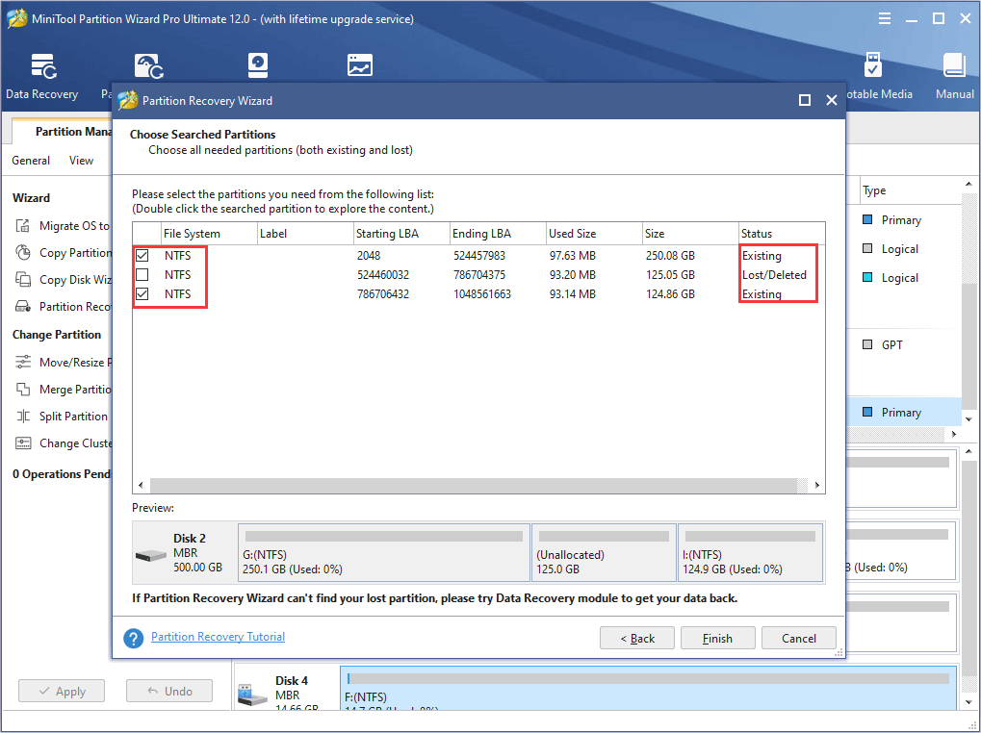Click the highlighted Primary type row

click(904, 413)
